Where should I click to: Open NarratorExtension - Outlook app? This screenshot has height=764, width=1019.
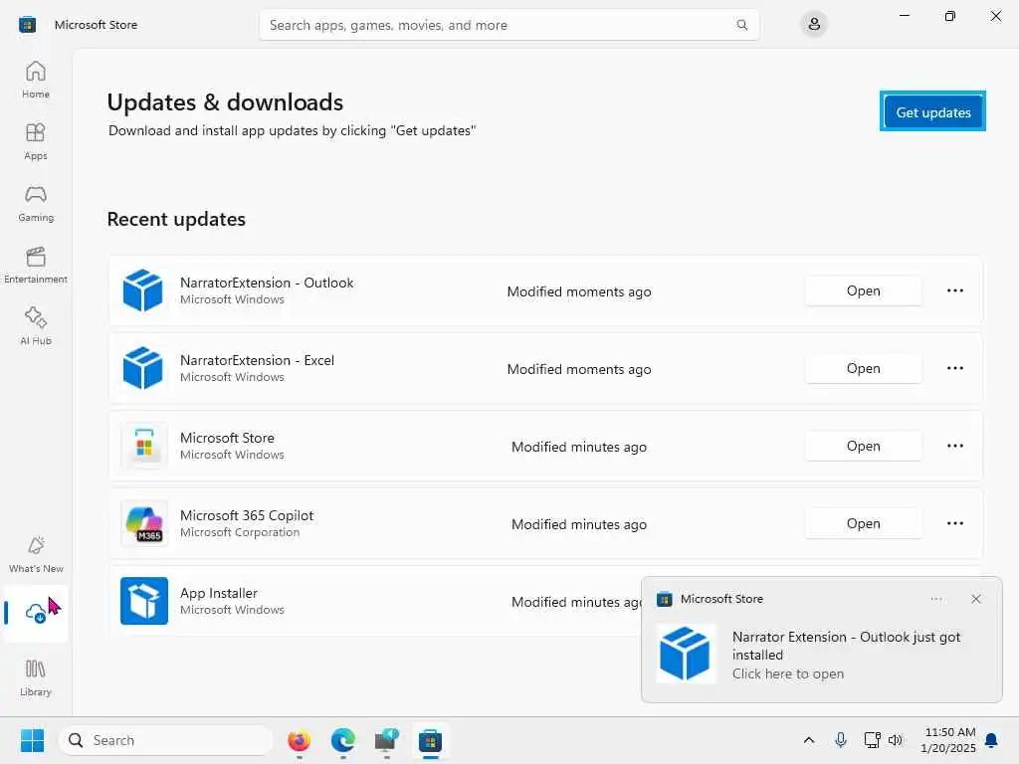point(863,290)
